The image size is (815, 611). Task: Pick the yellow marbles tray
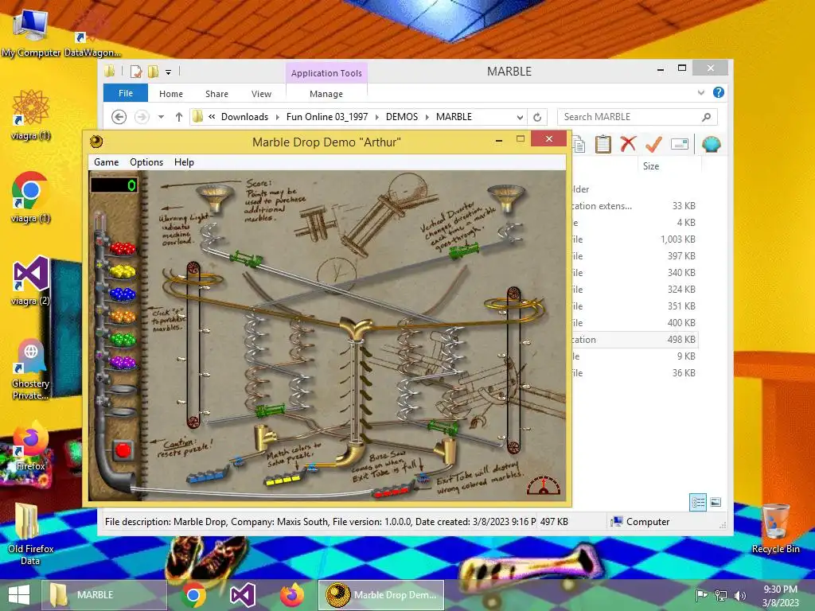pos(123,271)
